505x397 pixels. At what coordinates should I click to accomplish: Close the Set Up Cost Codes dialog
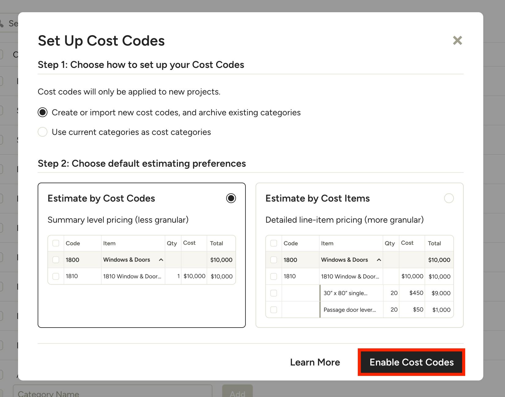[x=457, y=40]
